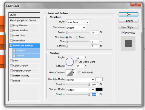Click the OK button
The image size is (145, 110).
pos(128,15)
